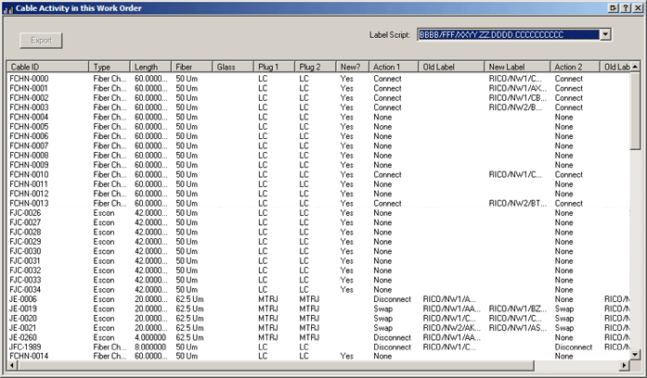647x378 pixels.
Task: Click Action 2 Disconnect in JFC-1989 row
Action: [574, 347]
